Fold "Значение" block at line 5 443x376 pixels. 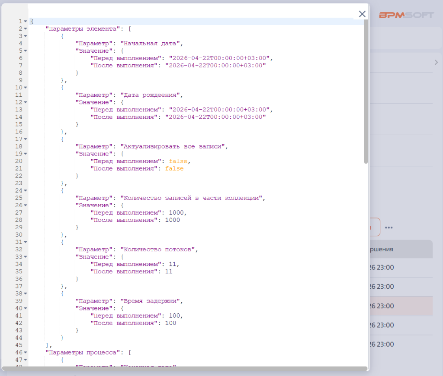coord(26,51)
